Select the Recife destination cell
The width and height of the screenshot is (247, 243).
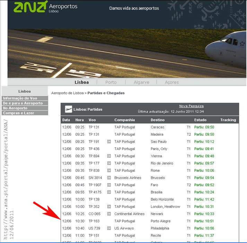point(156,235)
